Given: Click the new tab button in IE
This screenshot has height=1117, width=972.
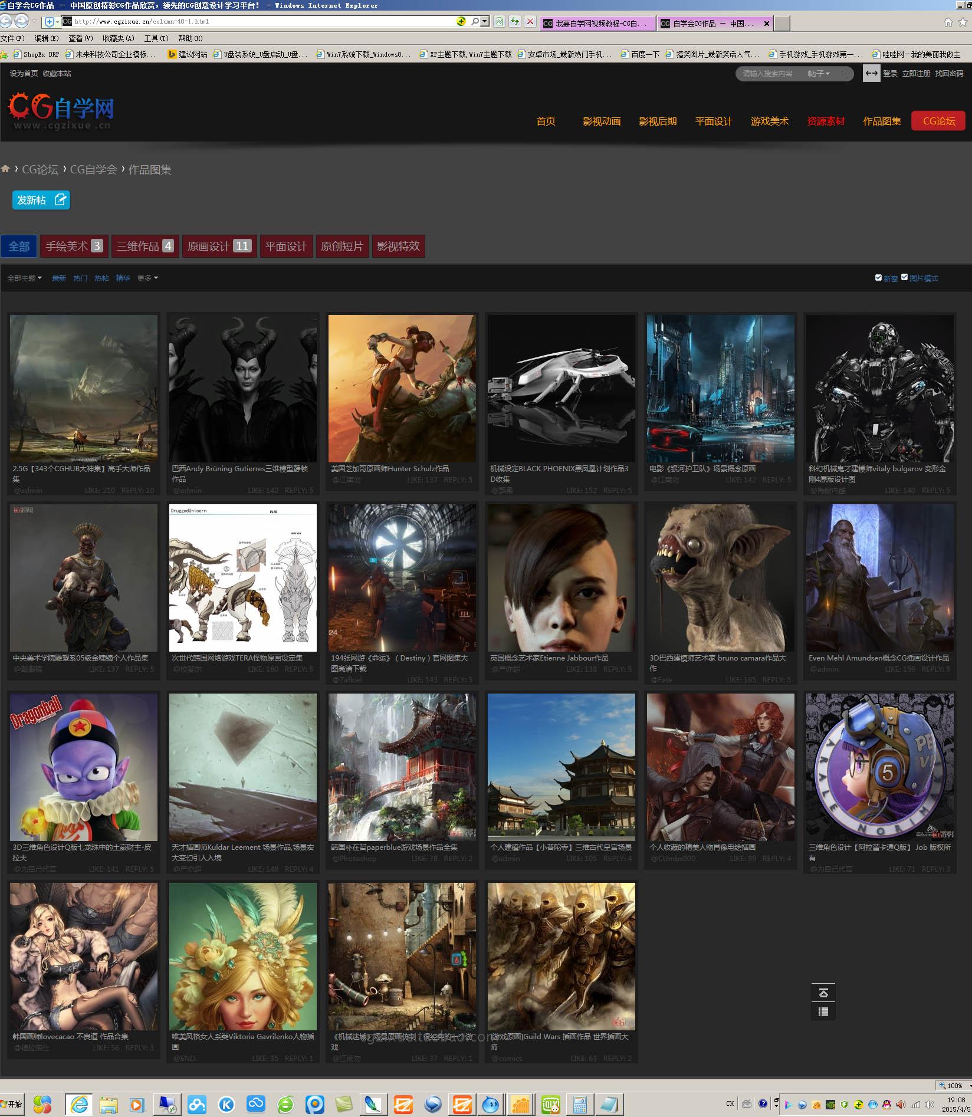Looking at the screenshot, I should 781,23.
